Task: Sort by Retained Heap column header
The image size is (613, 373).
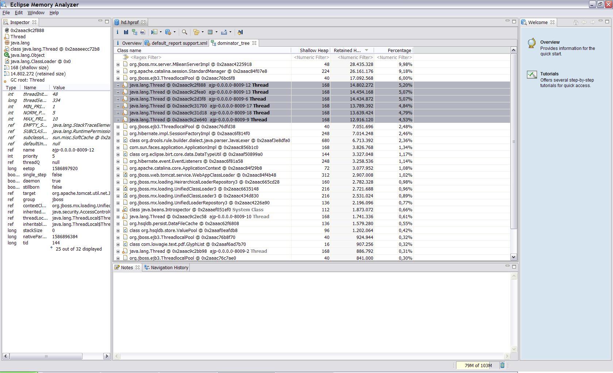Action: tap(352, 50)
